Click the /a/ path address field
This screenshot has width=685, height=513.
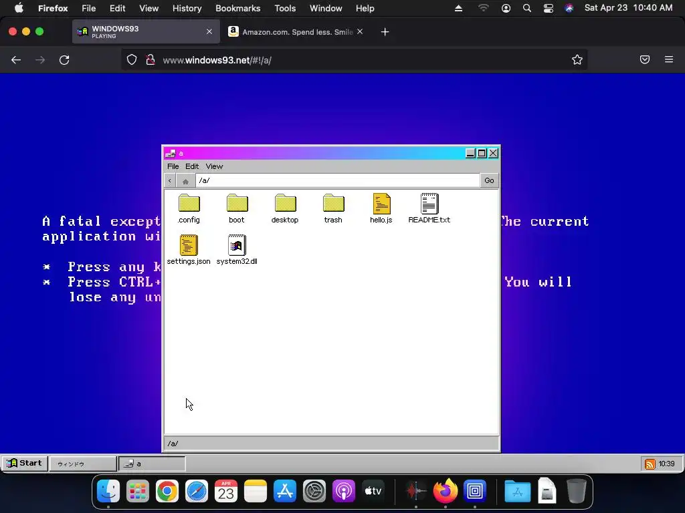337,180
